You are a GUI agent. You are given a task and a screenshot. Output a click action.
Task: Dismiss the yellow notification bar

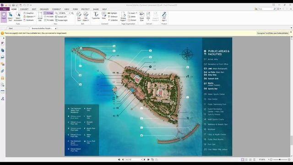[x=291, y=32]
